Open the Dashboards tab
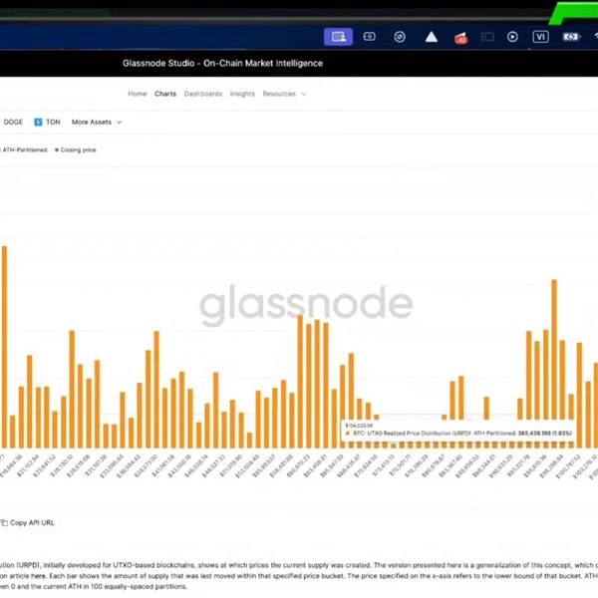 [203, 94]
